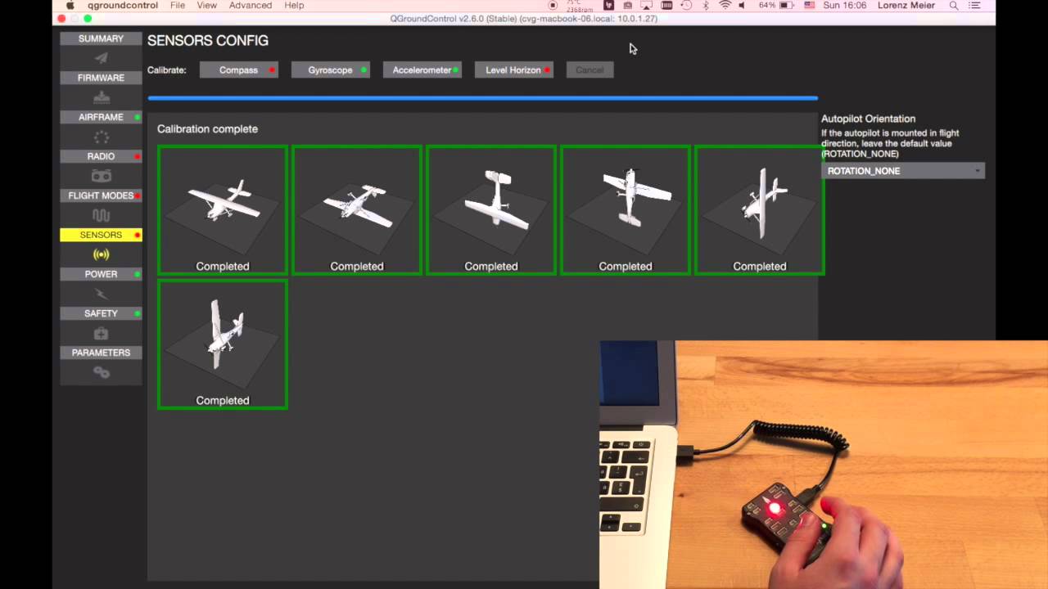
Task: Open the qgroundcontrol application menu
Action: click(x=123, y=6)
